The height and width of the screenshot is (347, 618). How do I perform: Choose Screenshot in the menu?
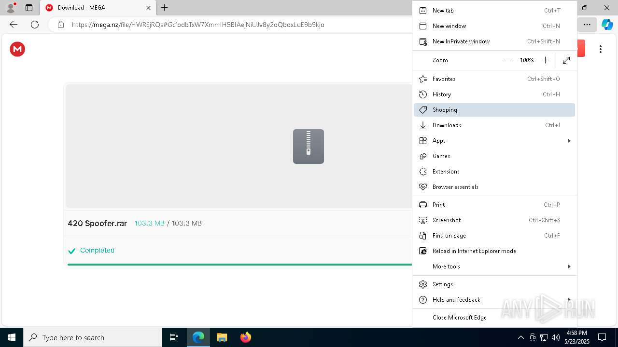[494, 220]
